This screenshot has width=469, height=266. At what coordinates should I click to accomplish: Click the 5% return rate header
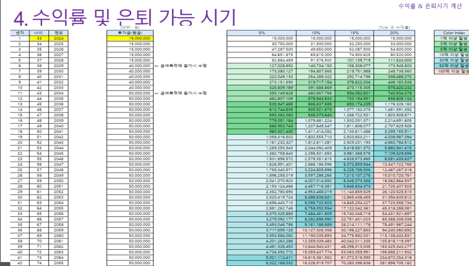pyautogui.click(x=262, y=33)
